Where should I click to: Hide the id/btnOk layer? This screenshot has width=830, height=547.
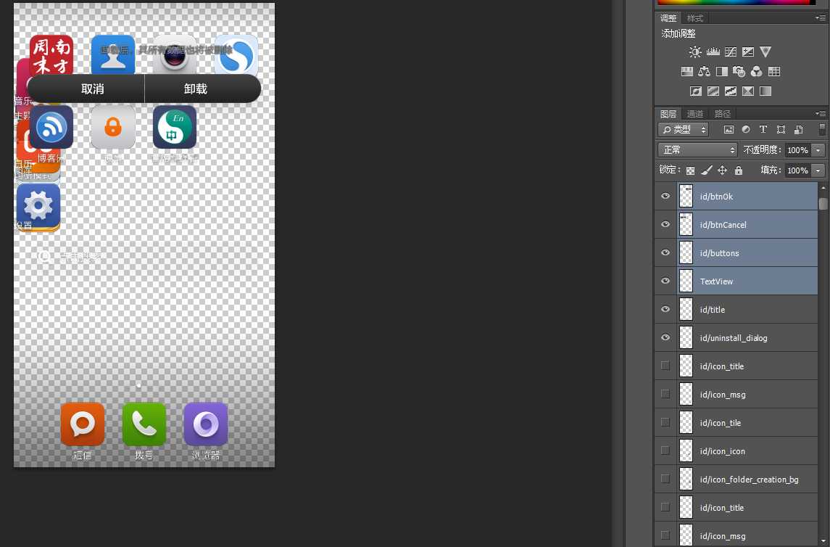pyautogui.click(x=665, y=197)
